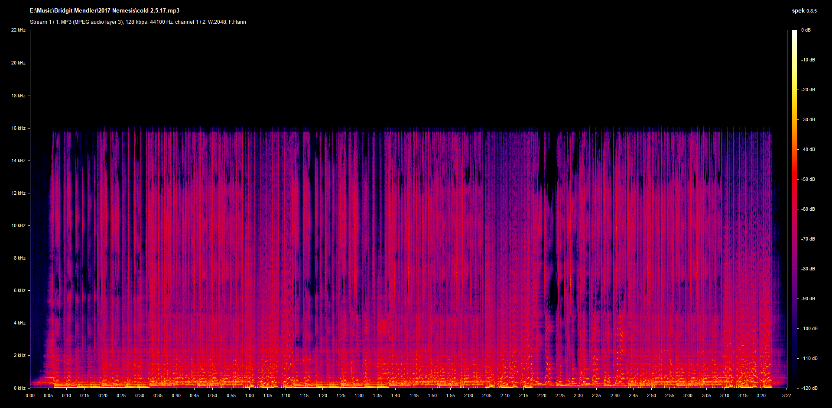Click the 18 kHz frequency axis label

coord(18,96)
